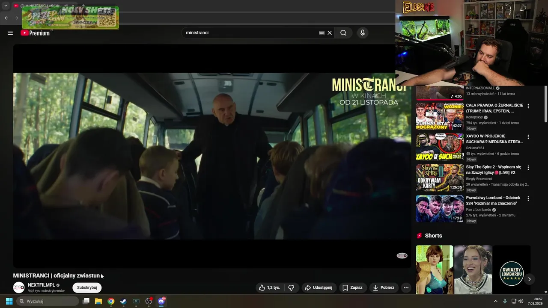Open the YouTube hamburger guide menu

10,33
